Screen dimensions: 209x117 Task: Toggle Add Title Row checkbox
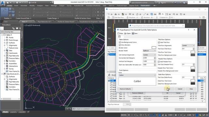[x=159, y=43]
